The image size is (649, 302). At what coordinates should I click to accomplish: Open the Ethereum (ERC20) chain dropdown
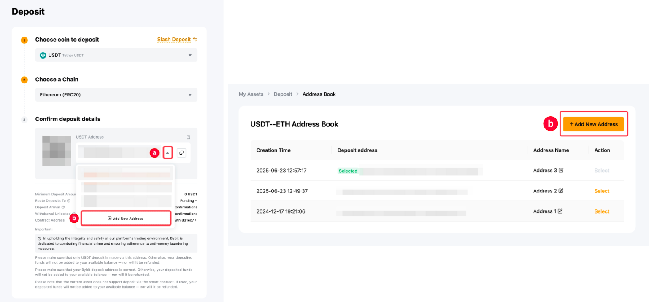(x=116, y=95)
